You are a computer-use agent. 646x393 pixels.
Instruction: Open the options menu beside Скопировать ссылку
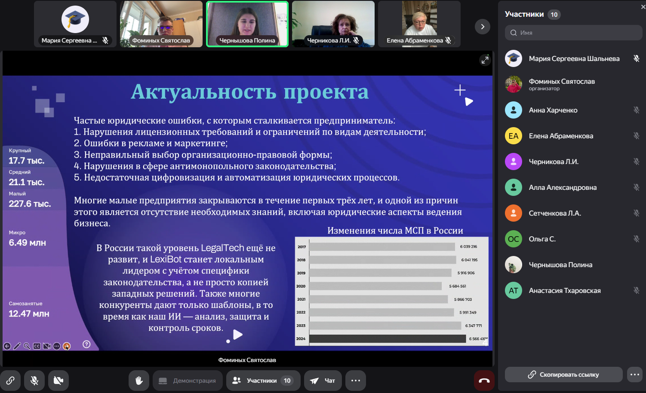click(634, 375)
